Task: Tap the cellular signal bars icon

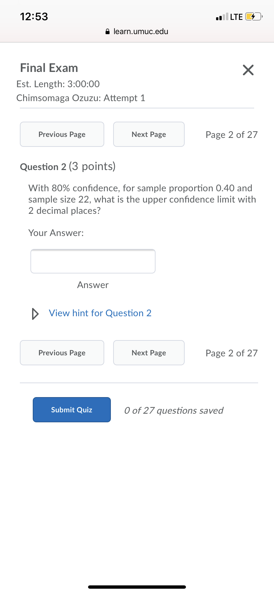Action: pyautogui.click(x=222, y=17)
